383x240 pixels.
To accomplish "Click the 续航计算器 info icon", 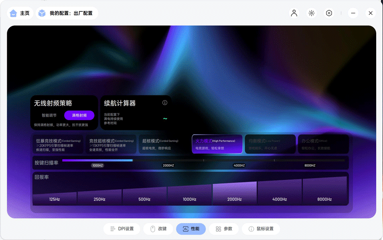I will click(x=165, y=103).
